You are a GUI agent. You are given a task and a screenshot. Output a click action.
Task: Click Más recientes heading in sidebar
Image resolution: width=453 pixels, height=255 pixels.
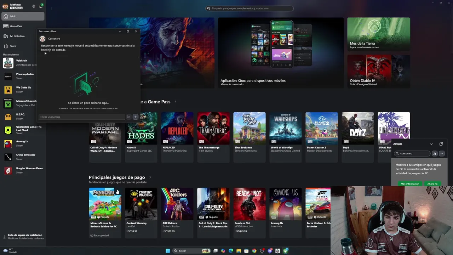(x=11, y=55)
